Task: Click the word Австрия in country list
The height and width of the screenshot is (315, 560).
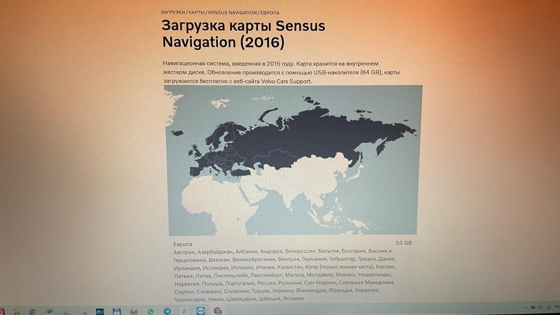Action: [x=184, y=252]
